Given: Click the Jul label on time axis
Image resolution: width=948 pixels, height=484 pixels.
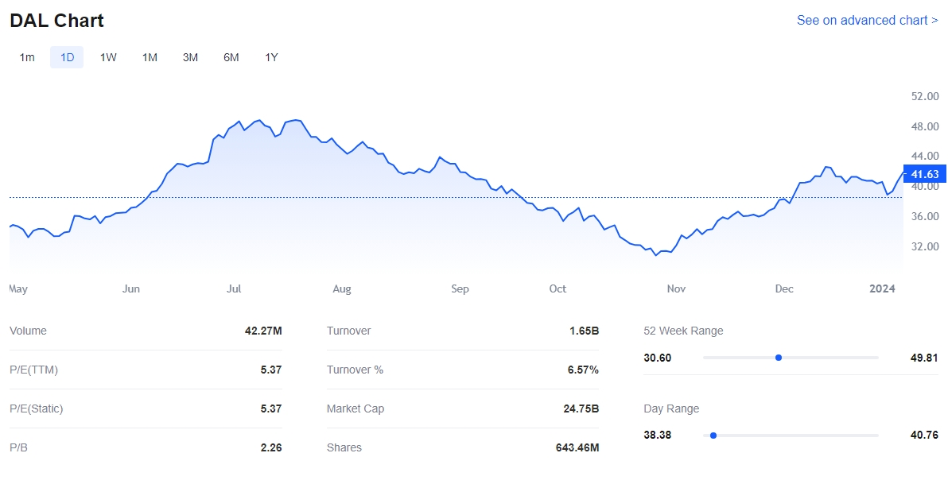Looking at the screenshot, I should pyautogui.click(x=234, y=288).
